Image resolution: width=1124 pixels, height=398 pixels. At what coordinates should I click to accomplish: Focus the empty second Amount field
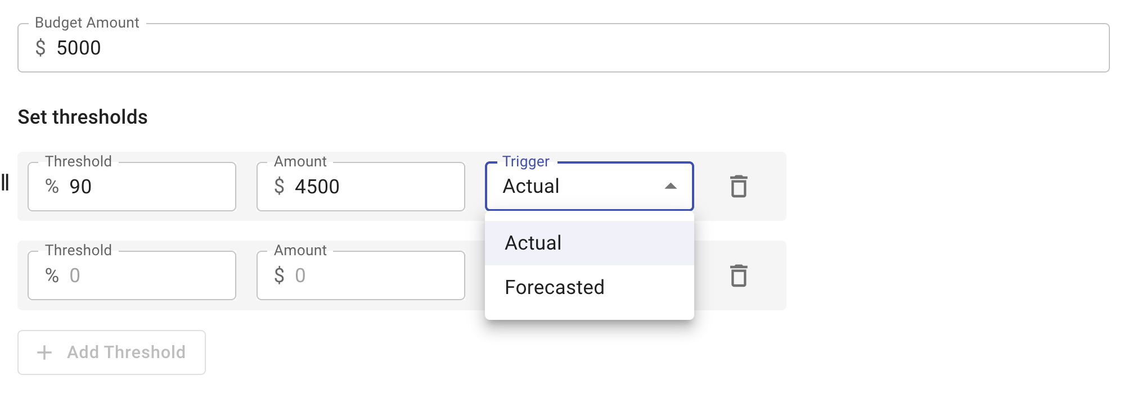371,275
